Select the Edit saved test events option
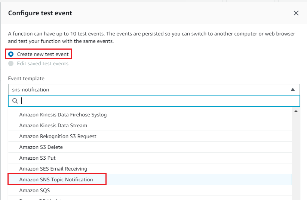This screenshot has height=200, width=307. [11, 63]
